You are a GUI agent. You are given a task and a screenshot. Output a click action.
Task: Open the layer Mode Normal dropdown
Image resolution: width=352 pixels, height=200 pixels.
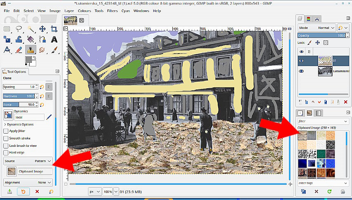click(317, 28)
